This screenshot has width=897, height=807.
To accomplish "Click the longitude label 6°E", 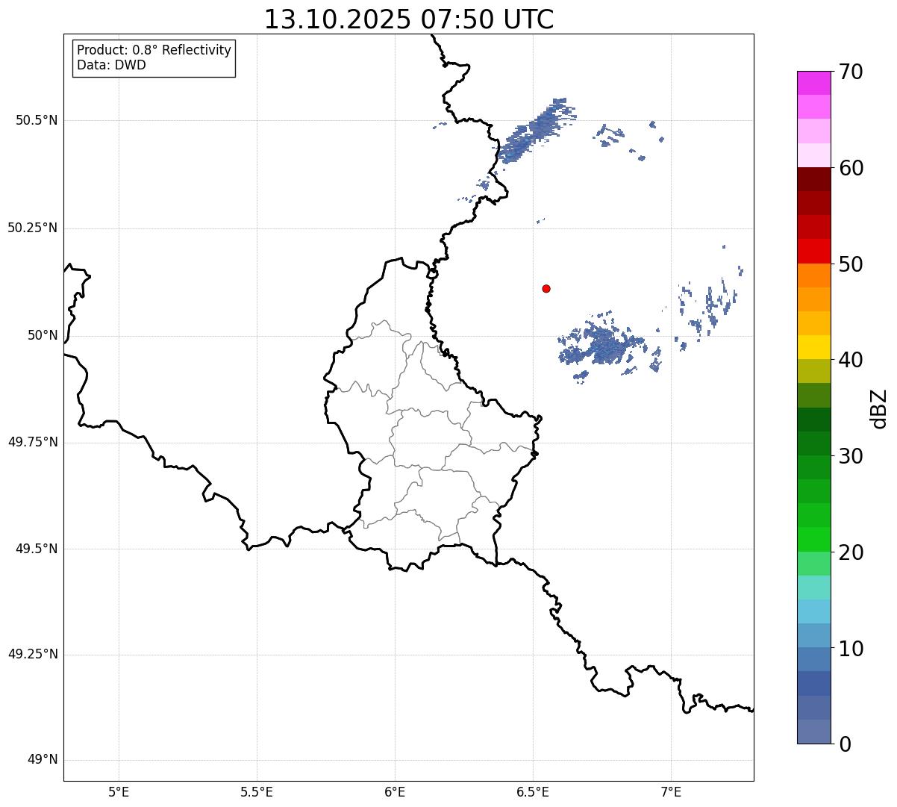I will (395, 791).
